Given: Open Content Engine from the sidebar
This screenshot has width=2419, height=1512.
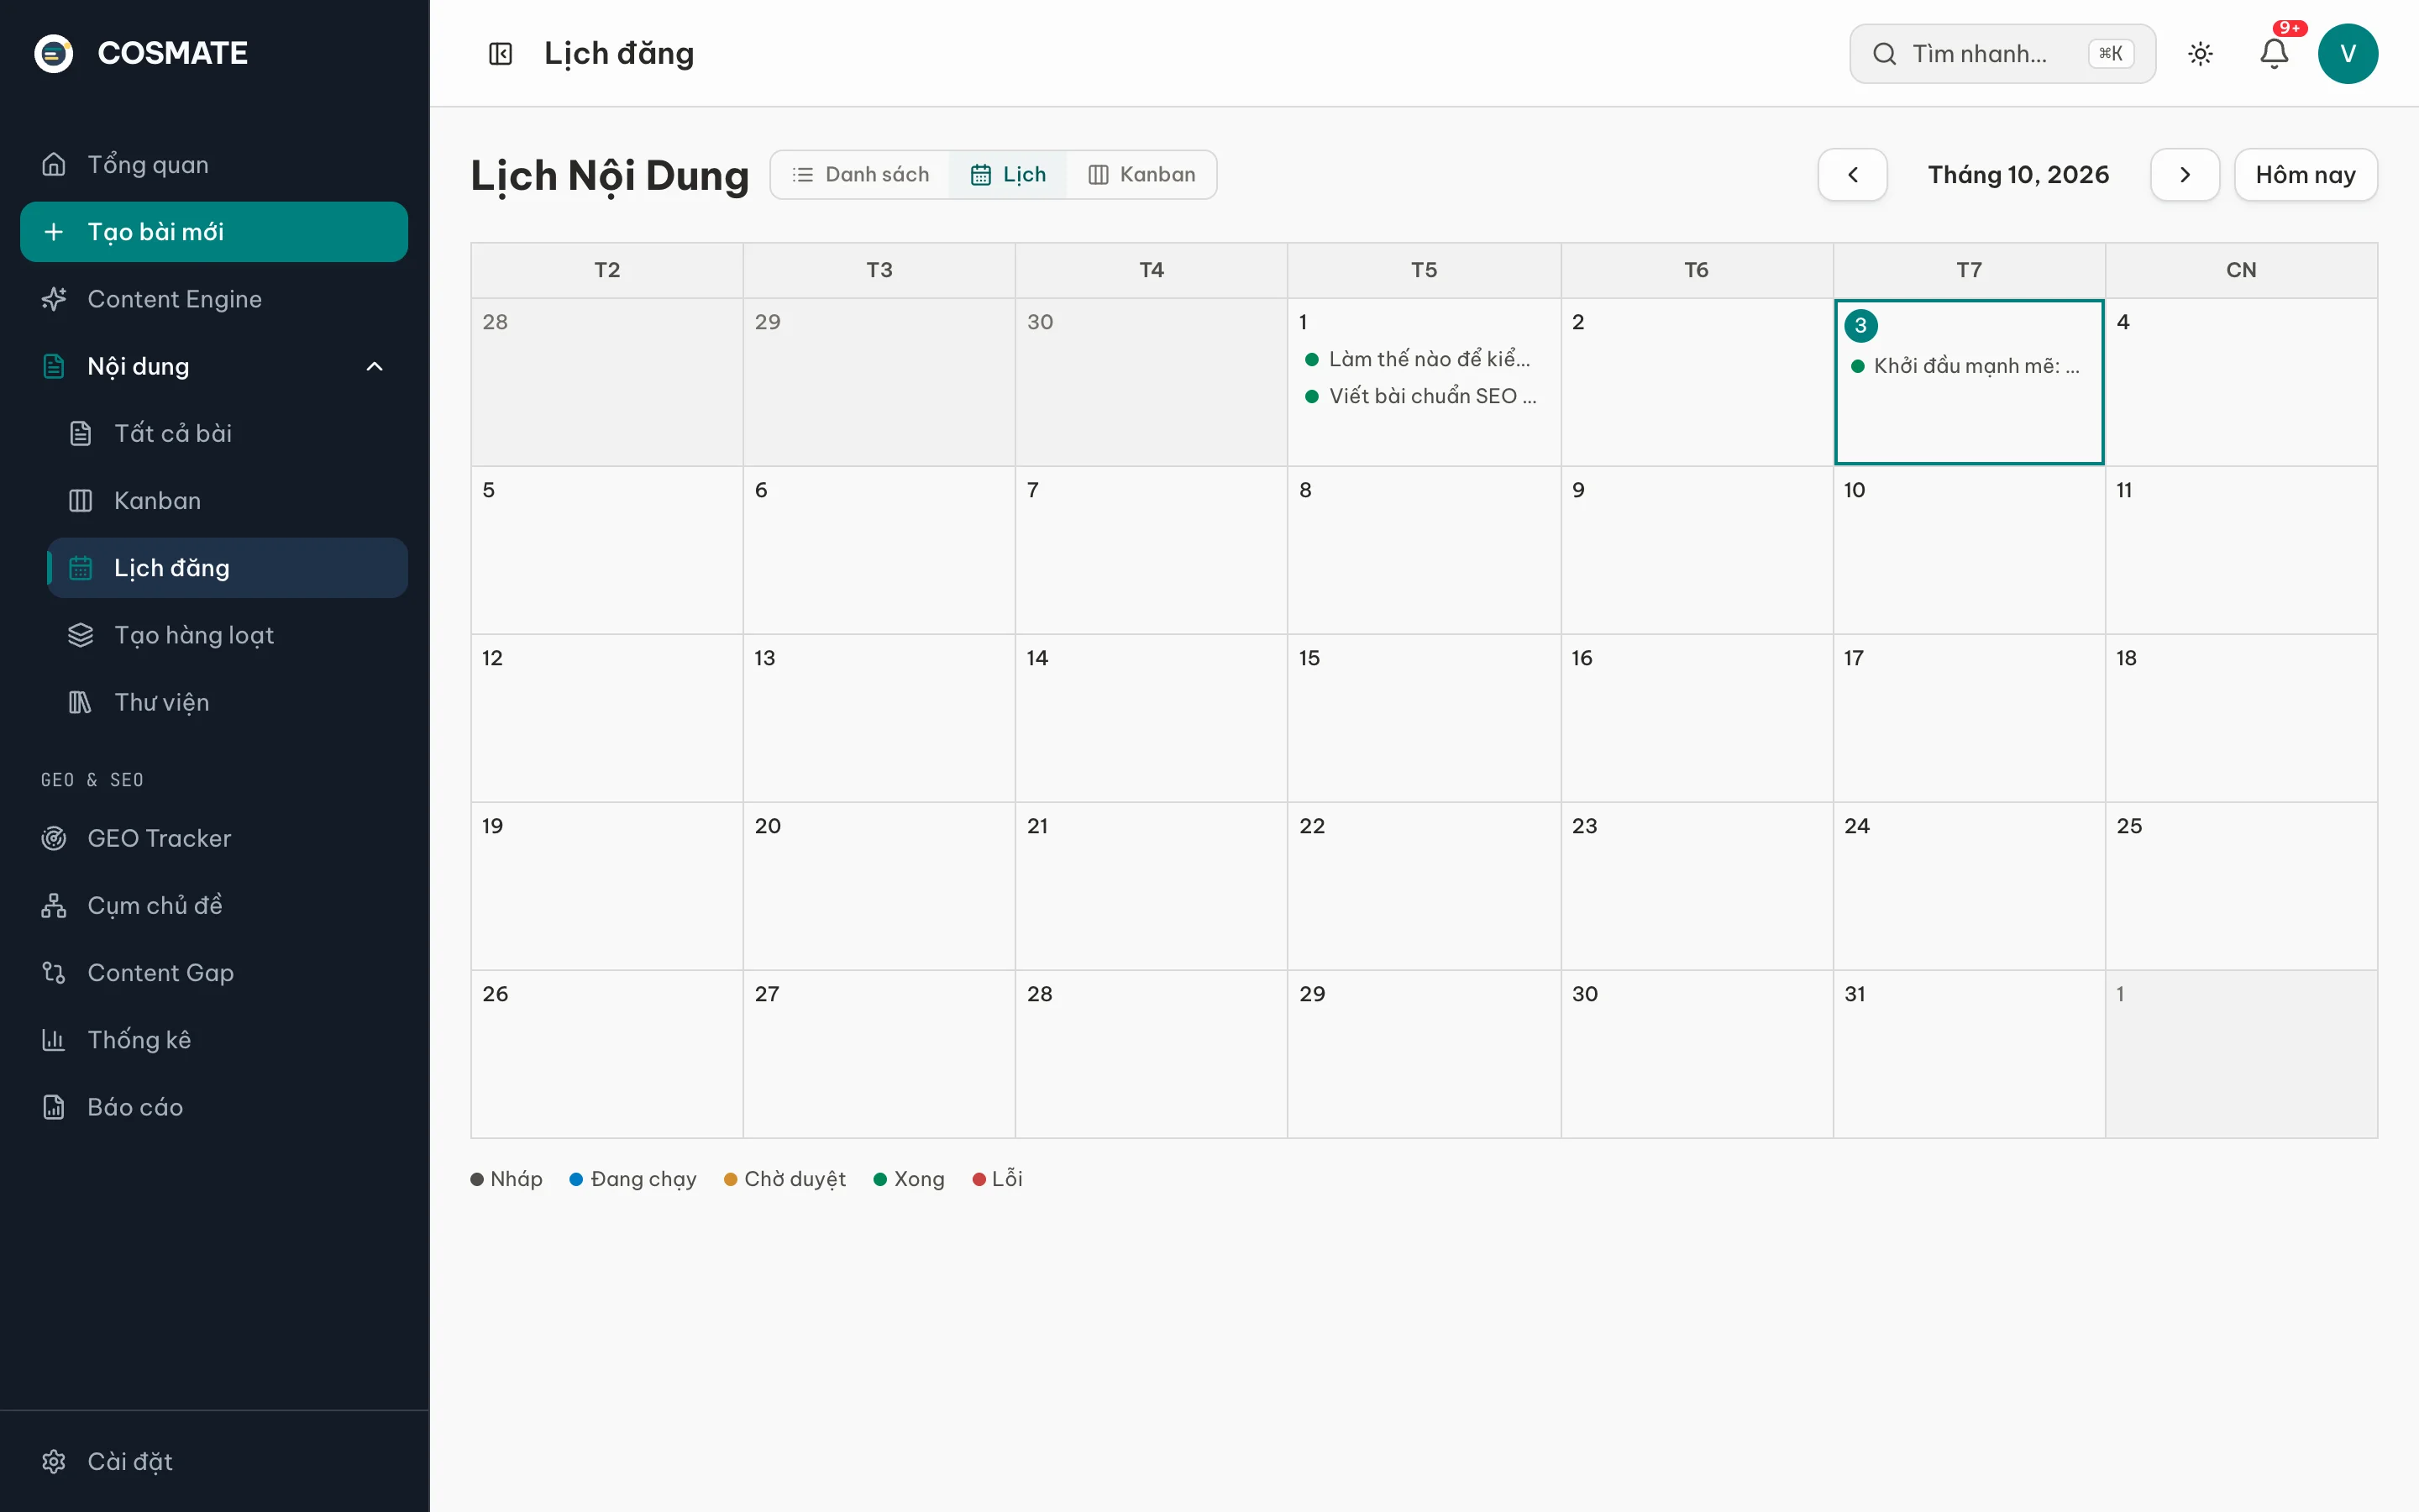Looking at the screenshot, I should click(214, 299).
